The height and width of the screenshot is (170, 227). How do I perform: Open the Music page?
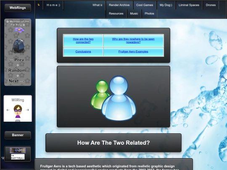(134, 13)
